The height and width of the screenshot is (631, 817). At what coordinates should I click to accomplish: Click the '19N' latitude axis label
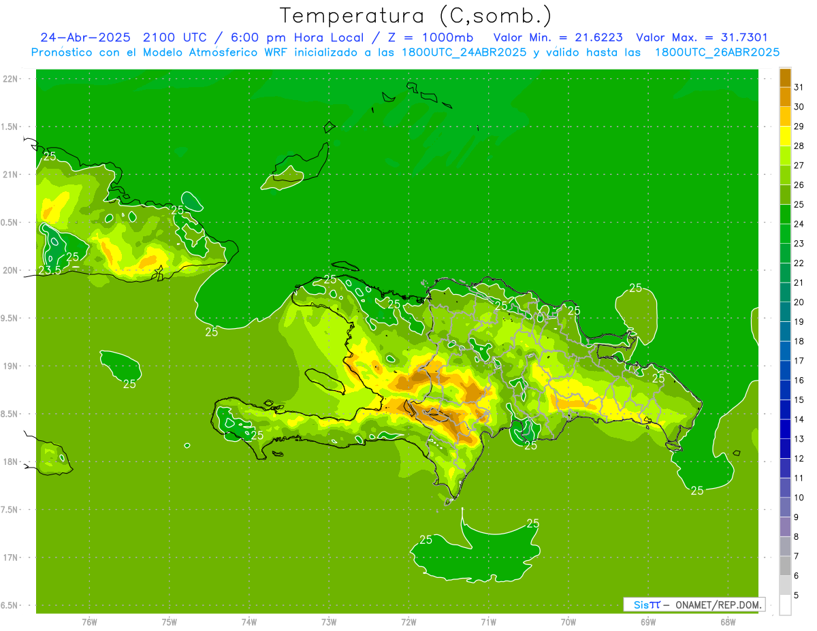(x=11, y=366)
